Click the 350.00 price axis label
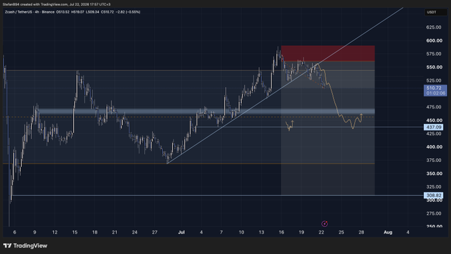The height and width of the screenshot is (254, 451). tap(434, 174)
